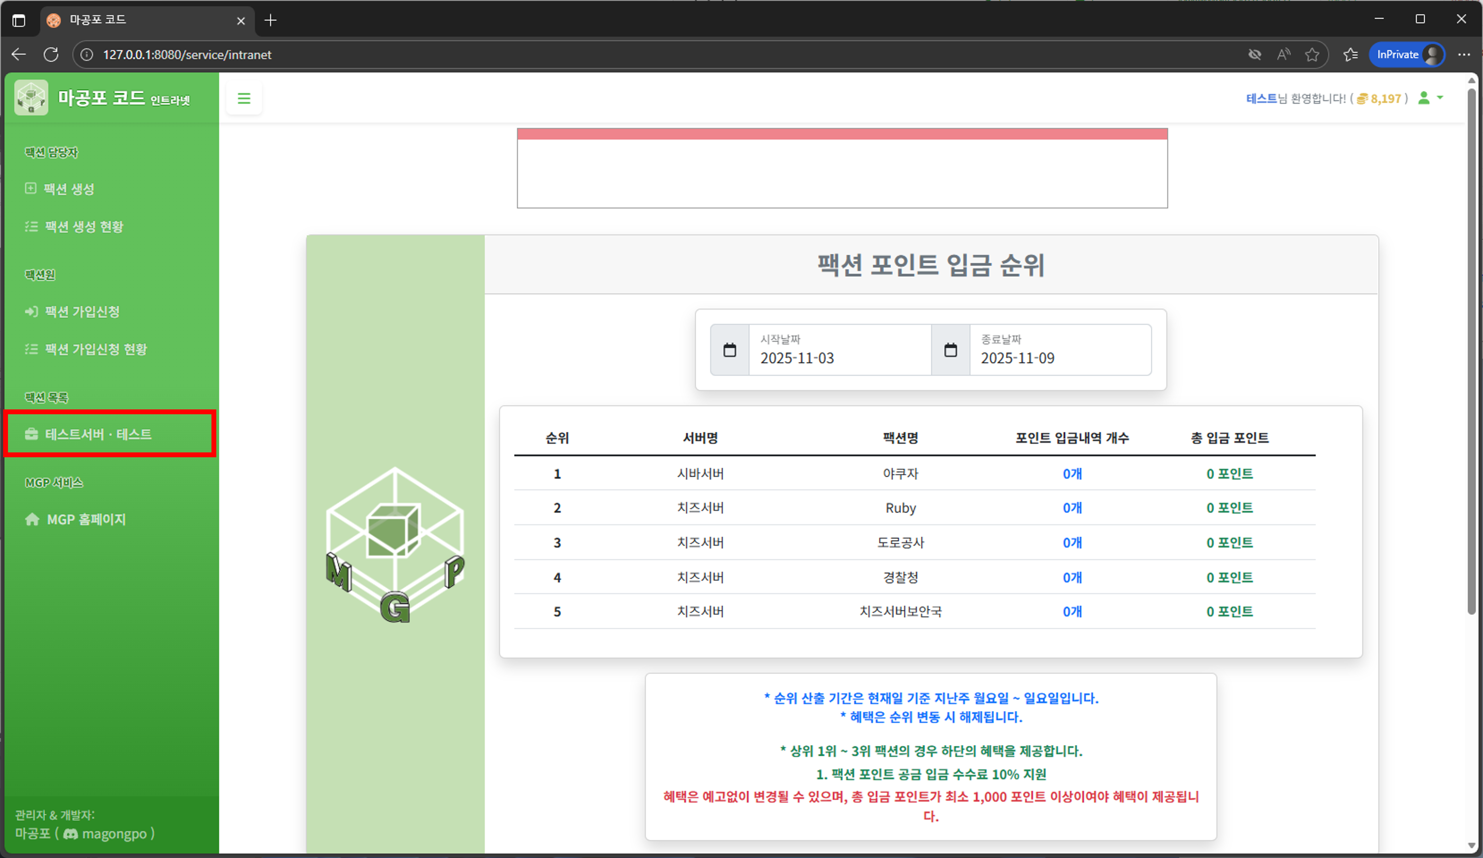Open the browser ellipsis settings menu
This screenshot has height=858, width=1483.
(1465, 54)
